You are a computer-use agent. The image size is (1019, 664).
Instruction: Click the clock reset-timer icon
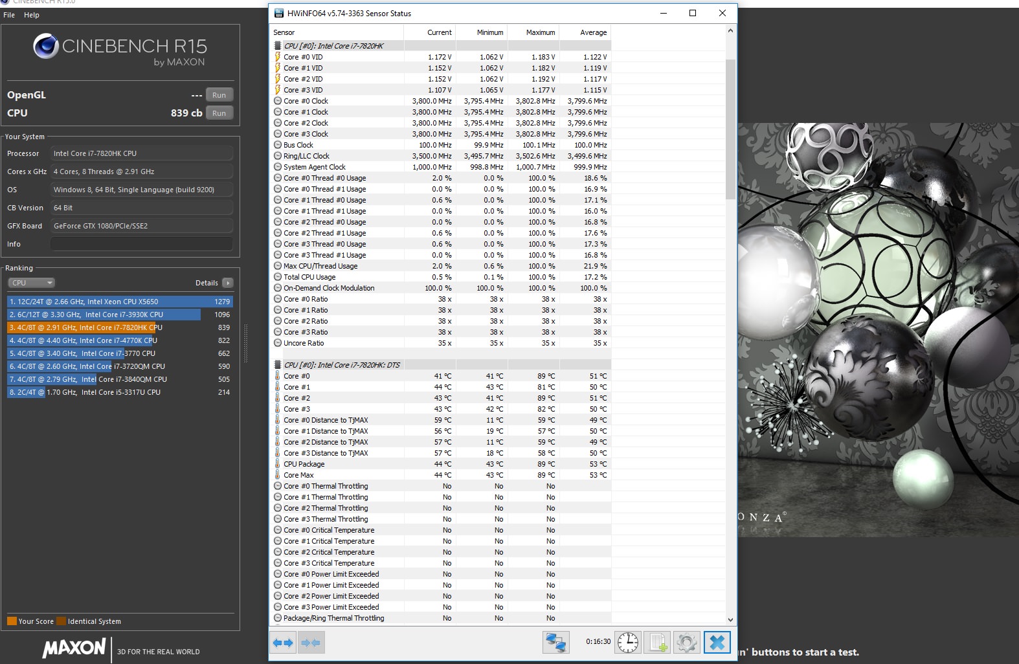[627, 642]
